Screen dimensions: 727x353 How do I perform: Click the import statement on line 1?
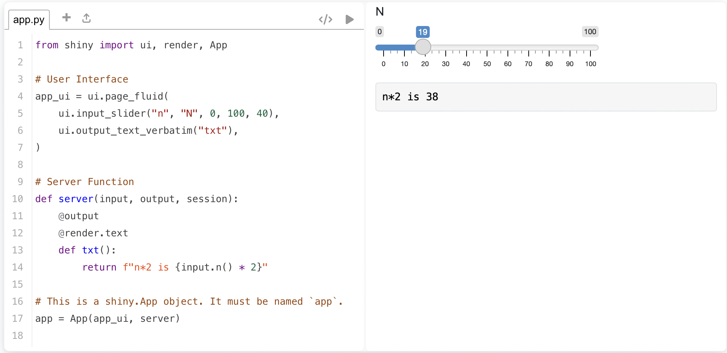(130, 45)
